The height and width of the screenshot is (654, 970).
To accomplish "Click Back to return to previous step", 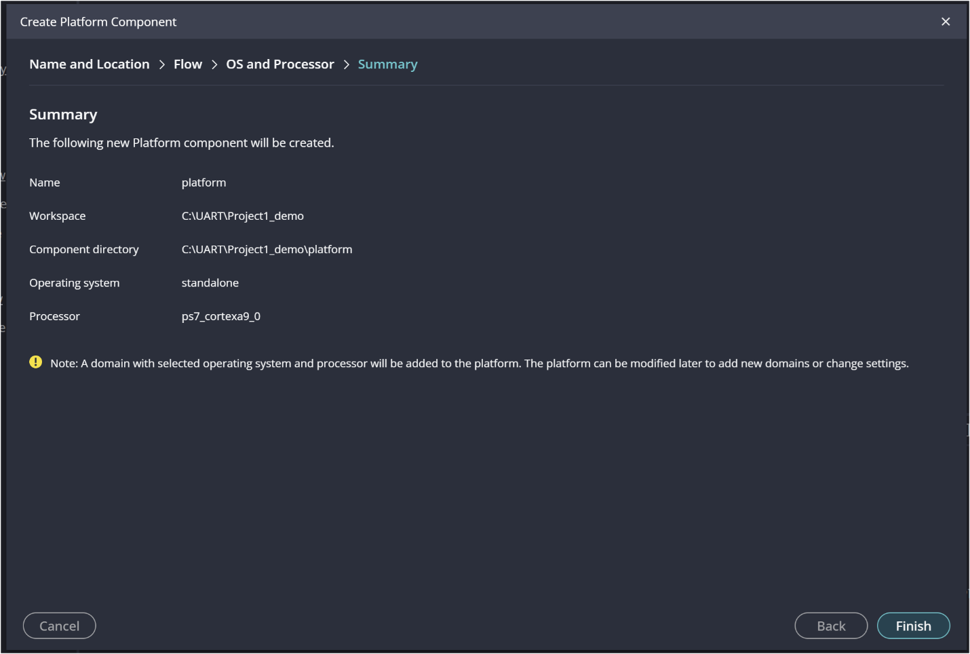I will tap(830, 626).
